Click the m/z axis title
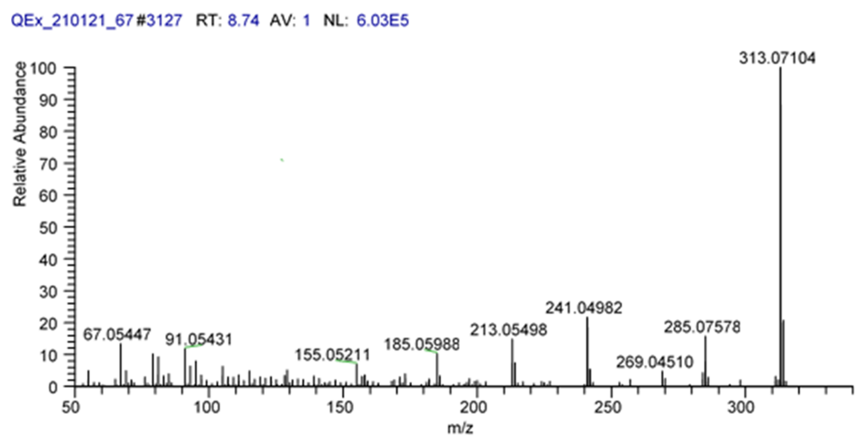Image resolution: width=865 pixels, height=446 pixels. (460, 428)
